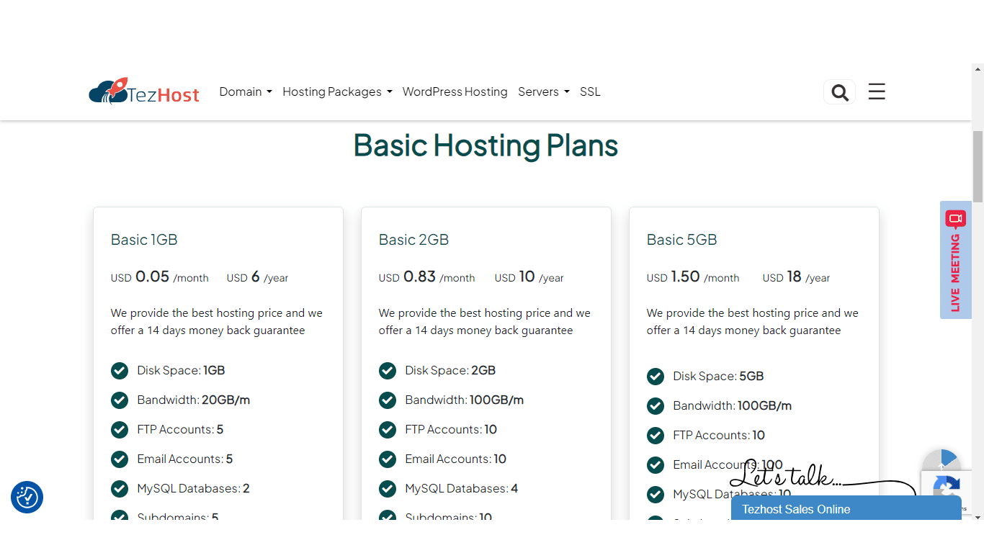
Task: Select the Basic 1GB plan title
Action: pyautogui.click(x=144, y=240)
